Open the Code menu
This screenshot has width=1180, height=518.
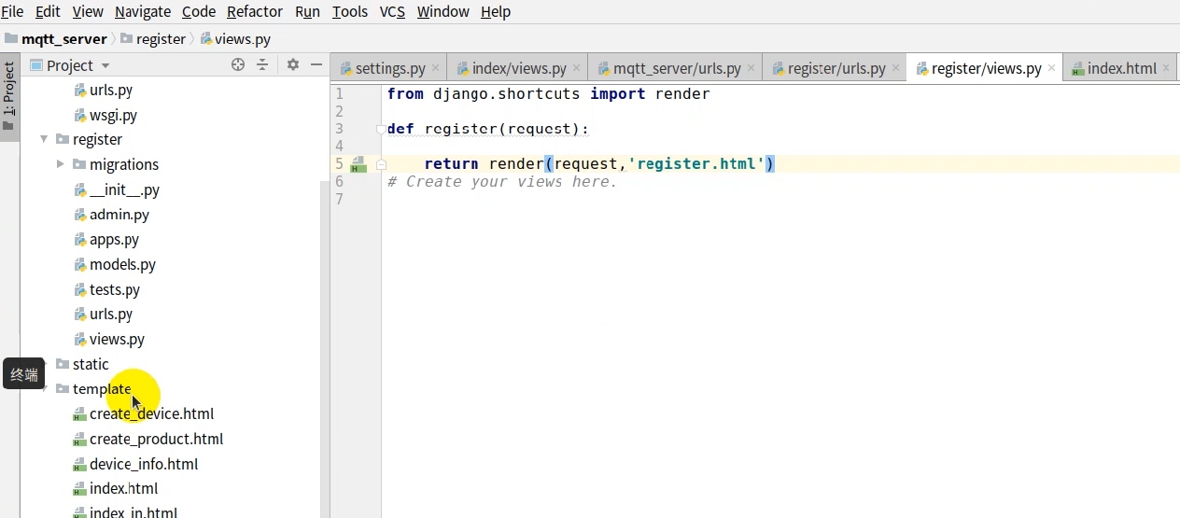(x=199, y=11)
